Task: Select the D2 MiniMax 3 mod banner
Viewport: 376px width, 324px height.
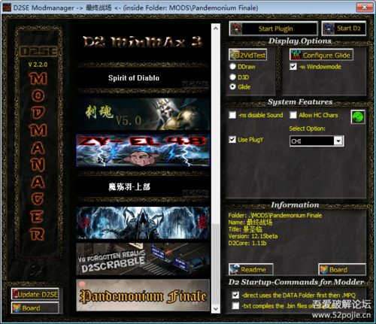Action: pos(143,41)
